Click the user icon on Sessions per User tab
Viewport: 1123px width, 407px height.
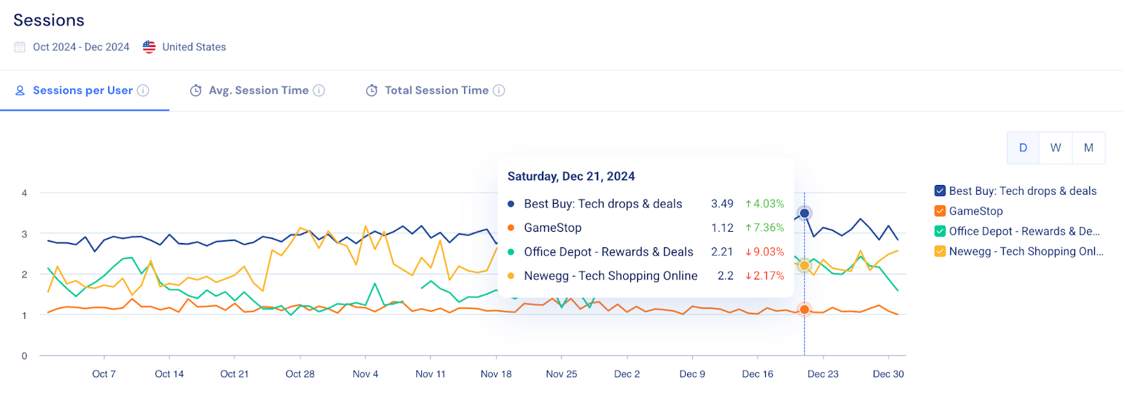click(x=20, y=90)
